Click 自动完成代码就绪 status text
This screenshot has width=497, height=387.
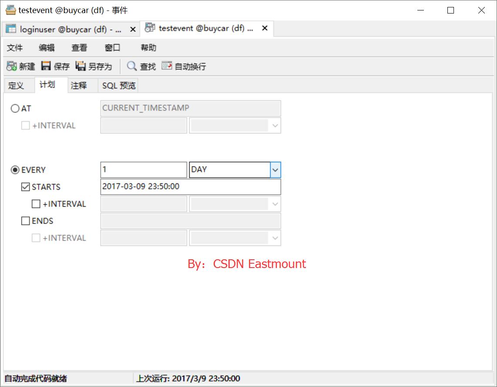[36, 378]
